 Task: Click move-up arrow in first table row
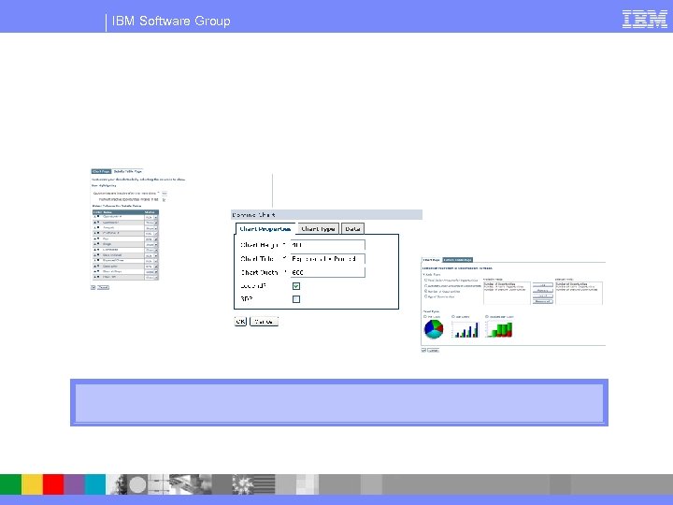(94, 216)
